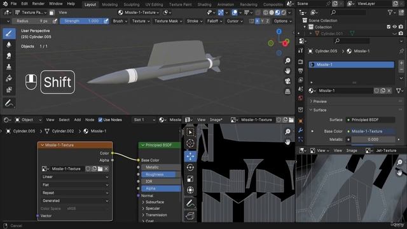Open the Render menu
Screen dimensions: 407x229
click(38, 4)
